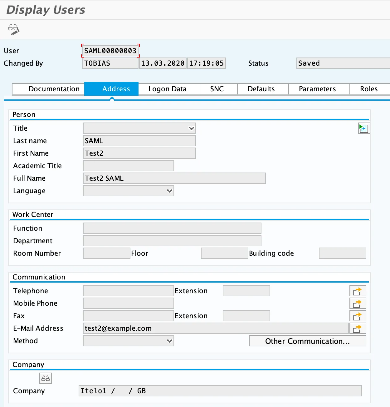Viewport: 390px width, 407px height.
Task: Switch to the Roles tab
Action: click(368, 89)
